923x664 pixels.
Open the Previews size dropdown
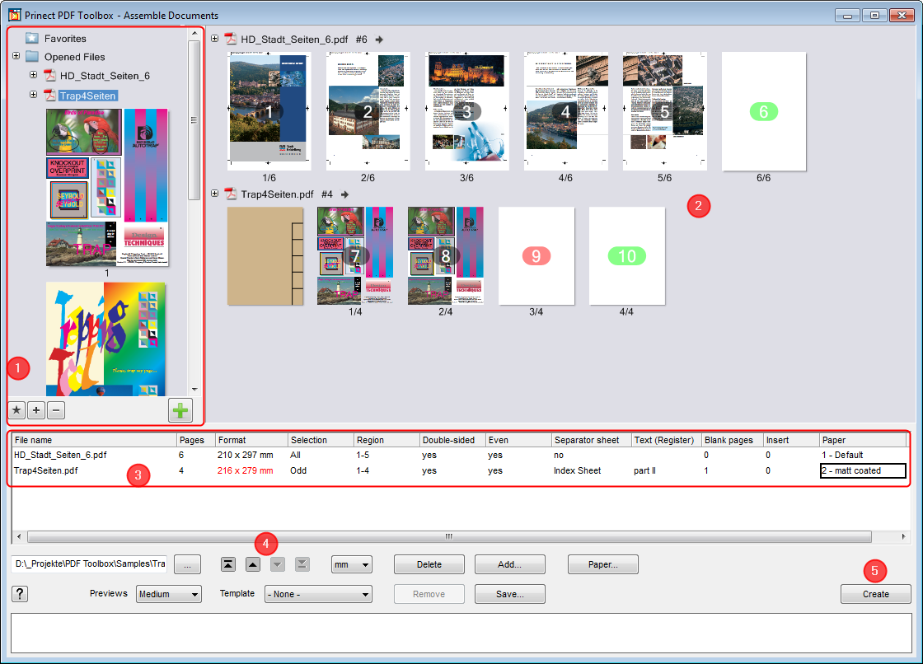pyautogui.click(x=169, y=594)
